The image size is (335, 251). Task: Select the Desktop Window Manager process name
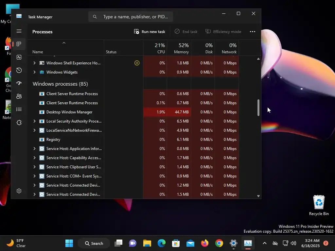coord(69,112)
